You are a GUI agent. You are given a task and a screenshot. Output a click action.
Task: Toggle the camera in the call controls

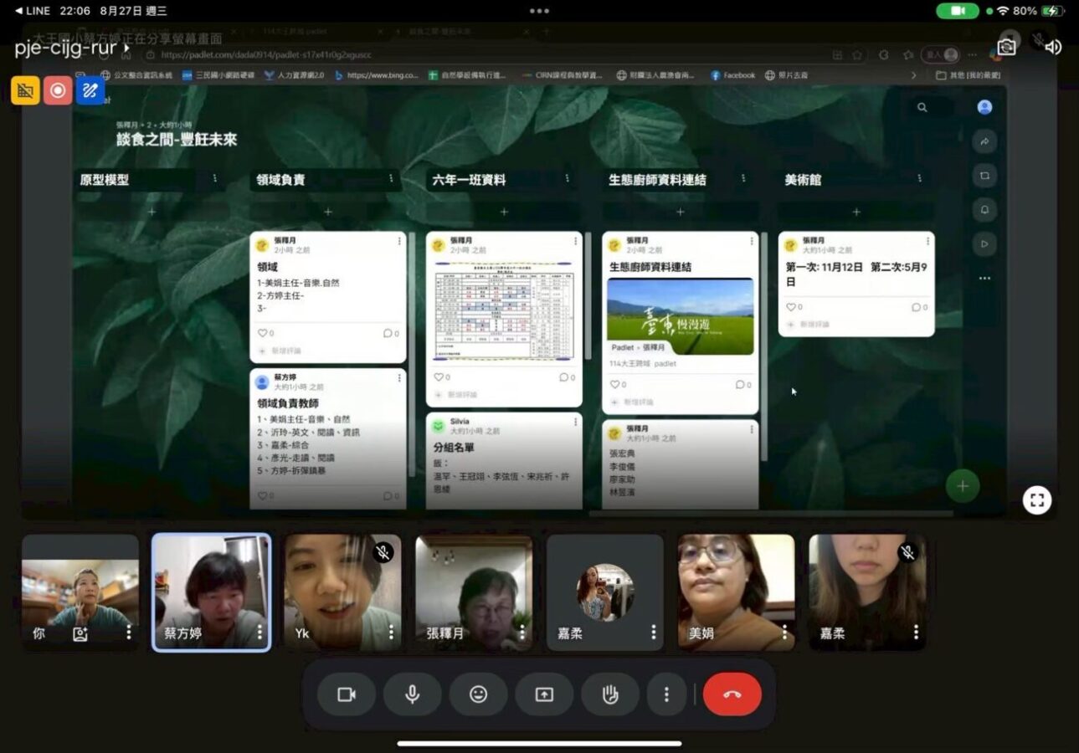346,694
